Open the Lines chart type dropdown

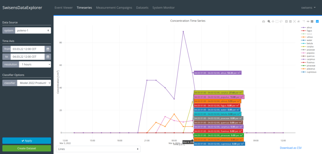(x=98, y=149)
